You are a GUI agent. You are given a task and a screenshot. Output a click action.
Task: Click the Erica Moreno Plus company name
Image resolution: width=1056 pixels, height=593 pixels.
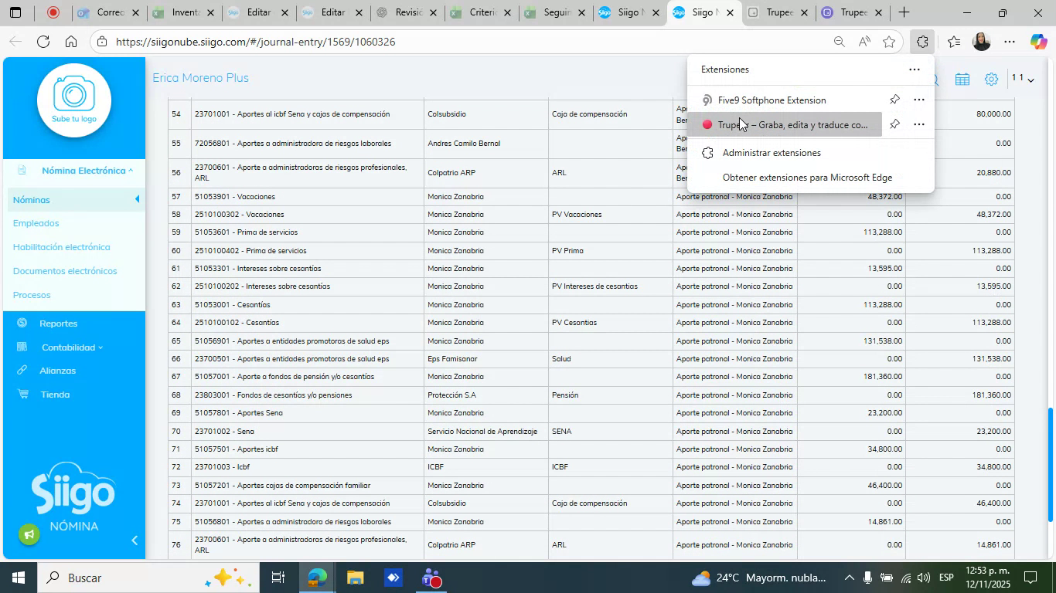tap(200, 78)
